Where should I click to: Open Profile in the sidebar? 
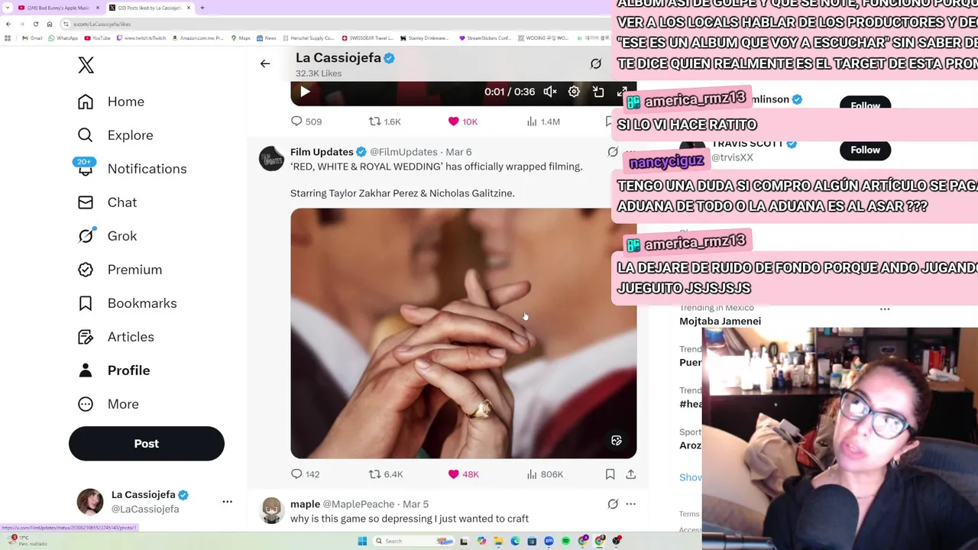(x=114, y=370)
